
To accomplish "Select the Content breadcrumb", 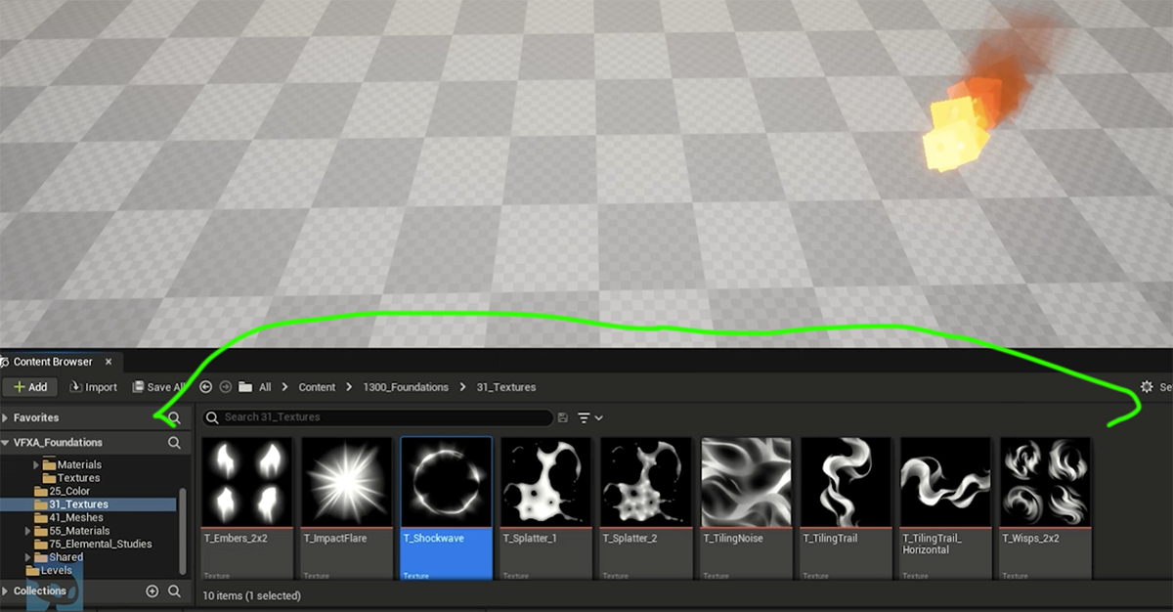I will pos(317,387).
